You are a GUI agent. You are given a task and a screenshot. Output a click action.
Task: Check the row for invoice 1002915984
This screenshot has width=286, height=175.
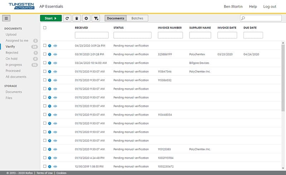tap(45, 158)
